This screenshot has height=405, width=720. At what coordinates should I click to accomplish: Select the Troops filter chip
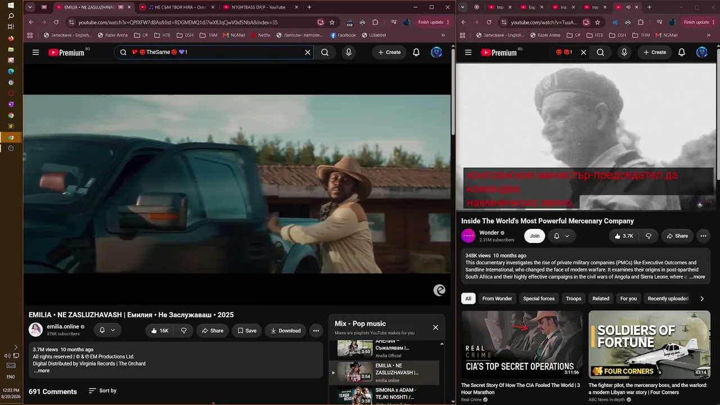pos(573,299)
